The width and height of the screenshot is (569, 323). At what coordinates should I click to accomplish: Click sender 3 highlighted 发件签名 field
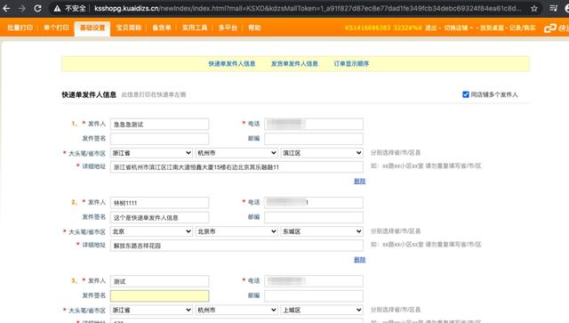click(160, 295)
